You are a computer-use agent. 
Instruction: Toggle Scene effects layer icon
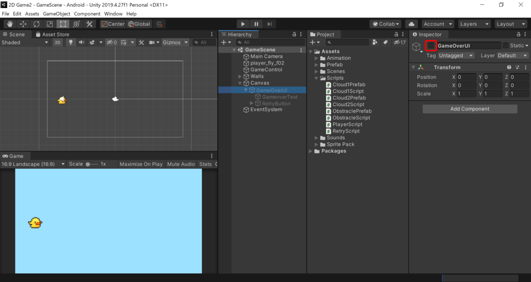tap(92, 42)
